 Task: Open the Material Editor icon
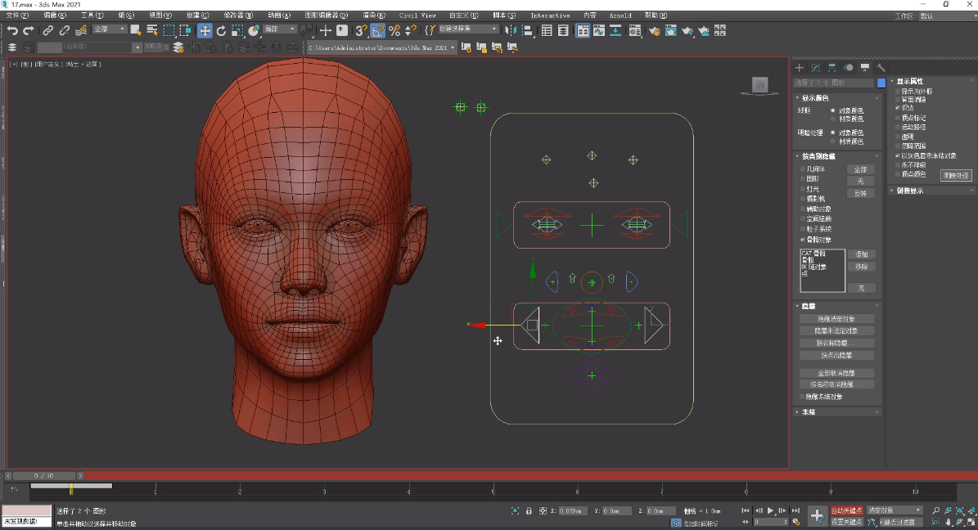(635, 30)
